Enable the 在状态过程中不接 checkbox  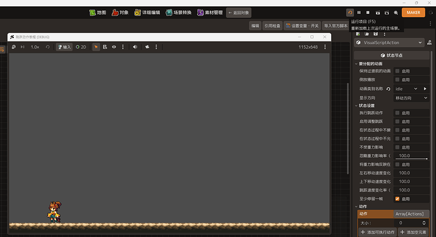click(x=397, y=130)
